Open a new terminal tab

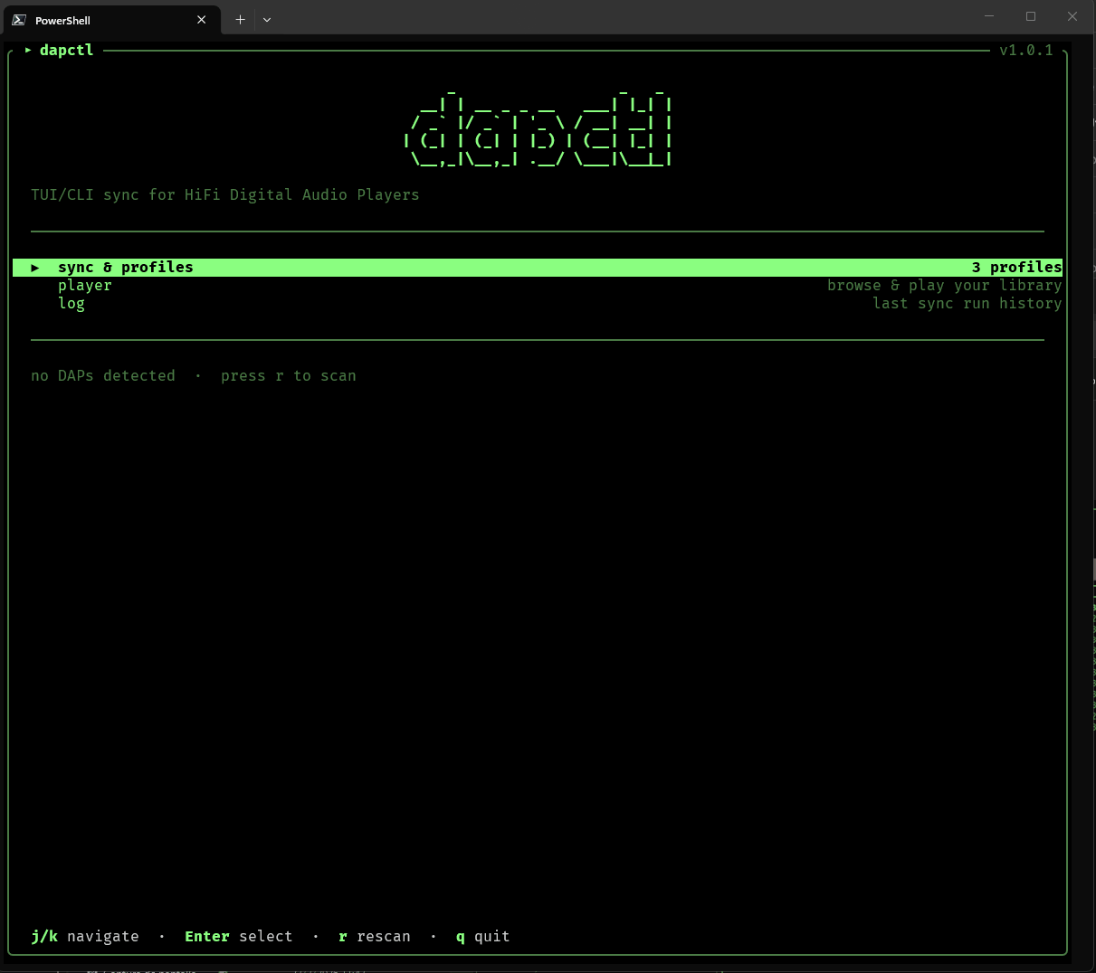pyautogui.click(x=240, y=19)
